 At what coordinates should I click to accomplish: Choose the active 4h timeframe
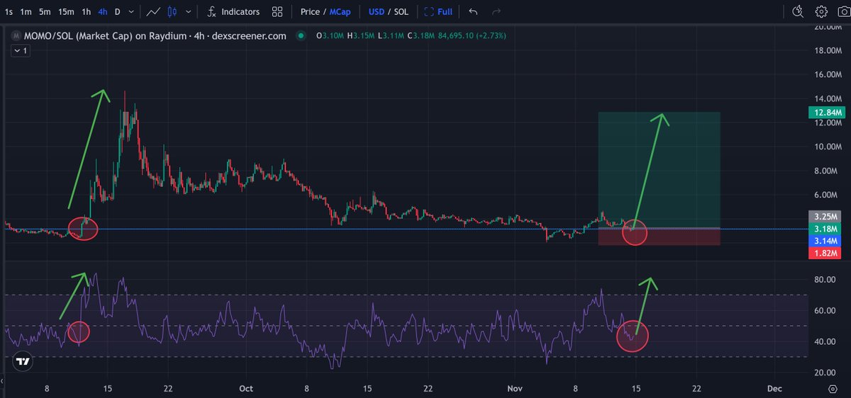point(103,11)
